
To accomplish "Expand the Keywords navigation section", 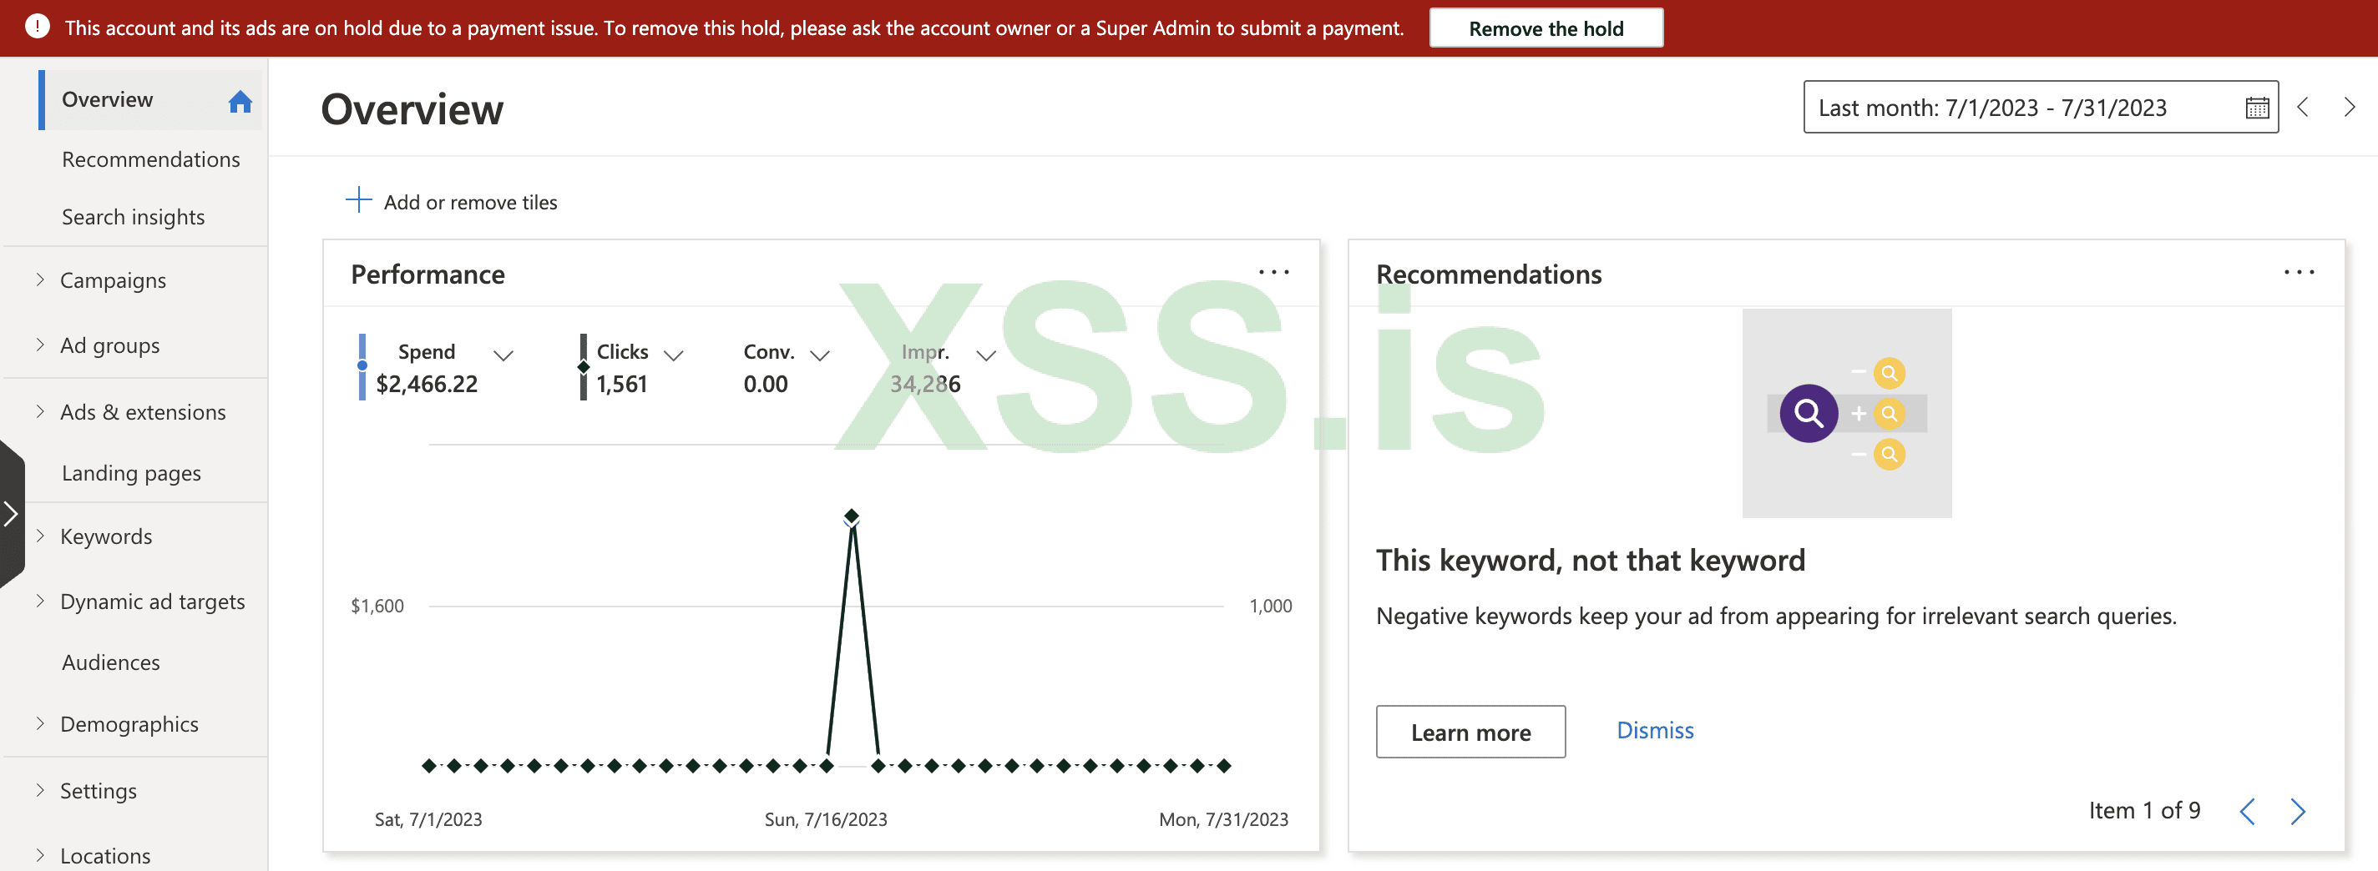I will point(40,536).
